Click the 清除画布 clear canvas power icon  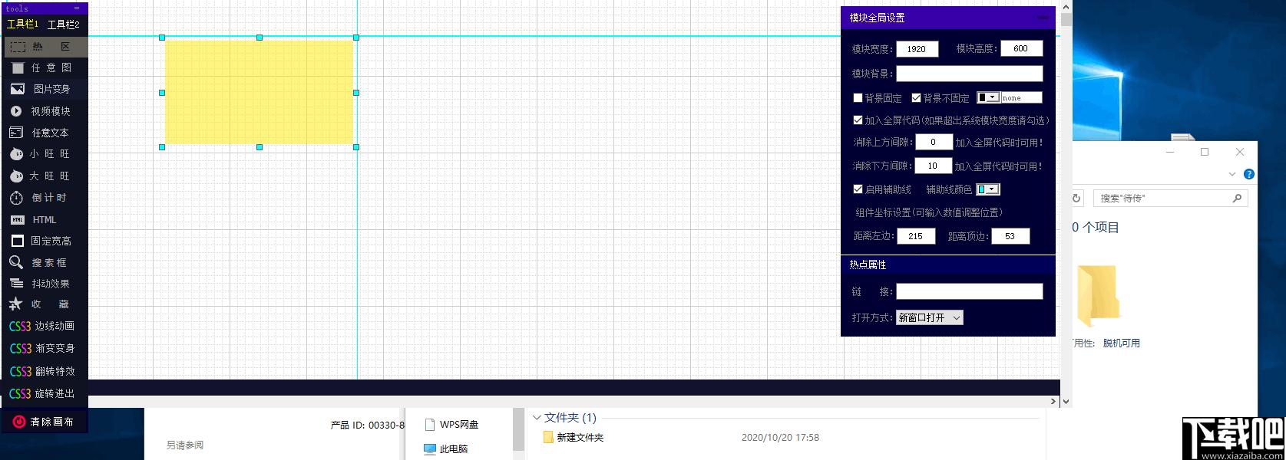pyautogui.click(x=18, y=422)
